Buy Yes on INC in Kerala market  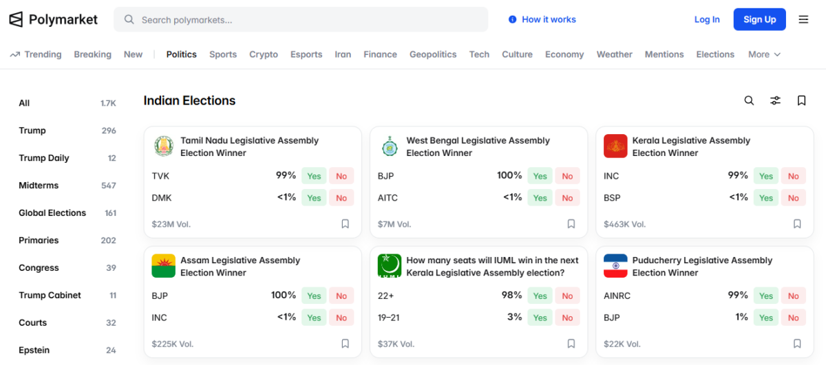(x=765, y=176)
